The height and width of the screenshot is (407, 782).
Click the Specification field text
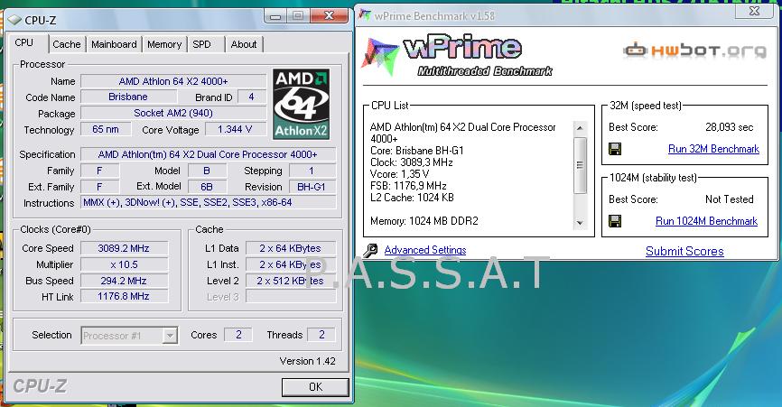coord(208,154)
